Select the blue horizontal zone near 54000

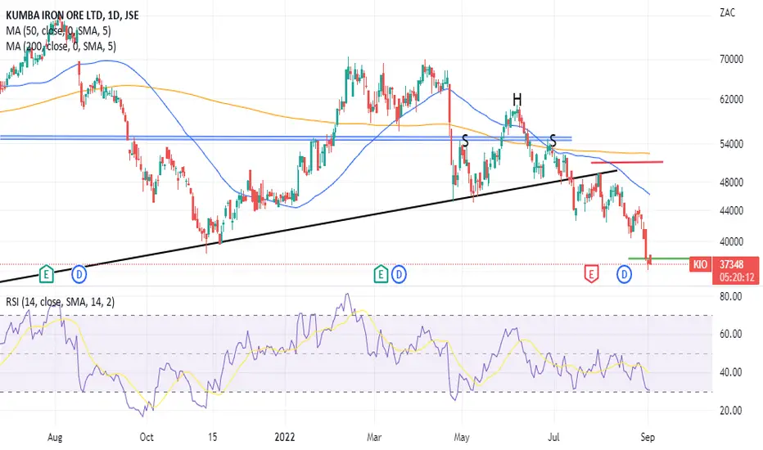click(287, 138)
